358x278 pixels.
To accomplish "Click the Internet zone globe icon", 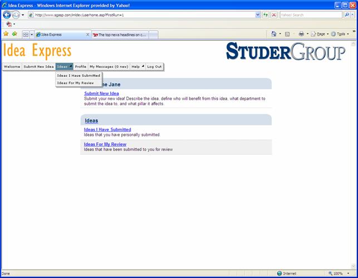I will point(279,273).
